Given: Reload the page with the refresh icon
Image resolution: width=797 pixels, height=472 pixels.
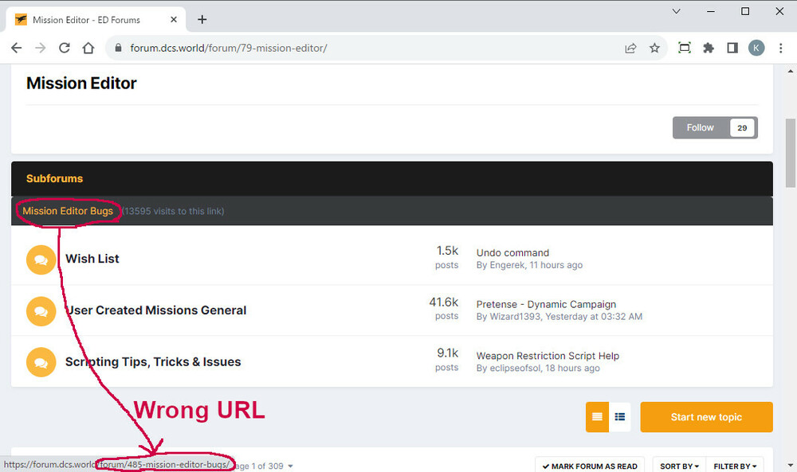Looking at the screenshot, I should pyautogui.click(x=64, y=49).
